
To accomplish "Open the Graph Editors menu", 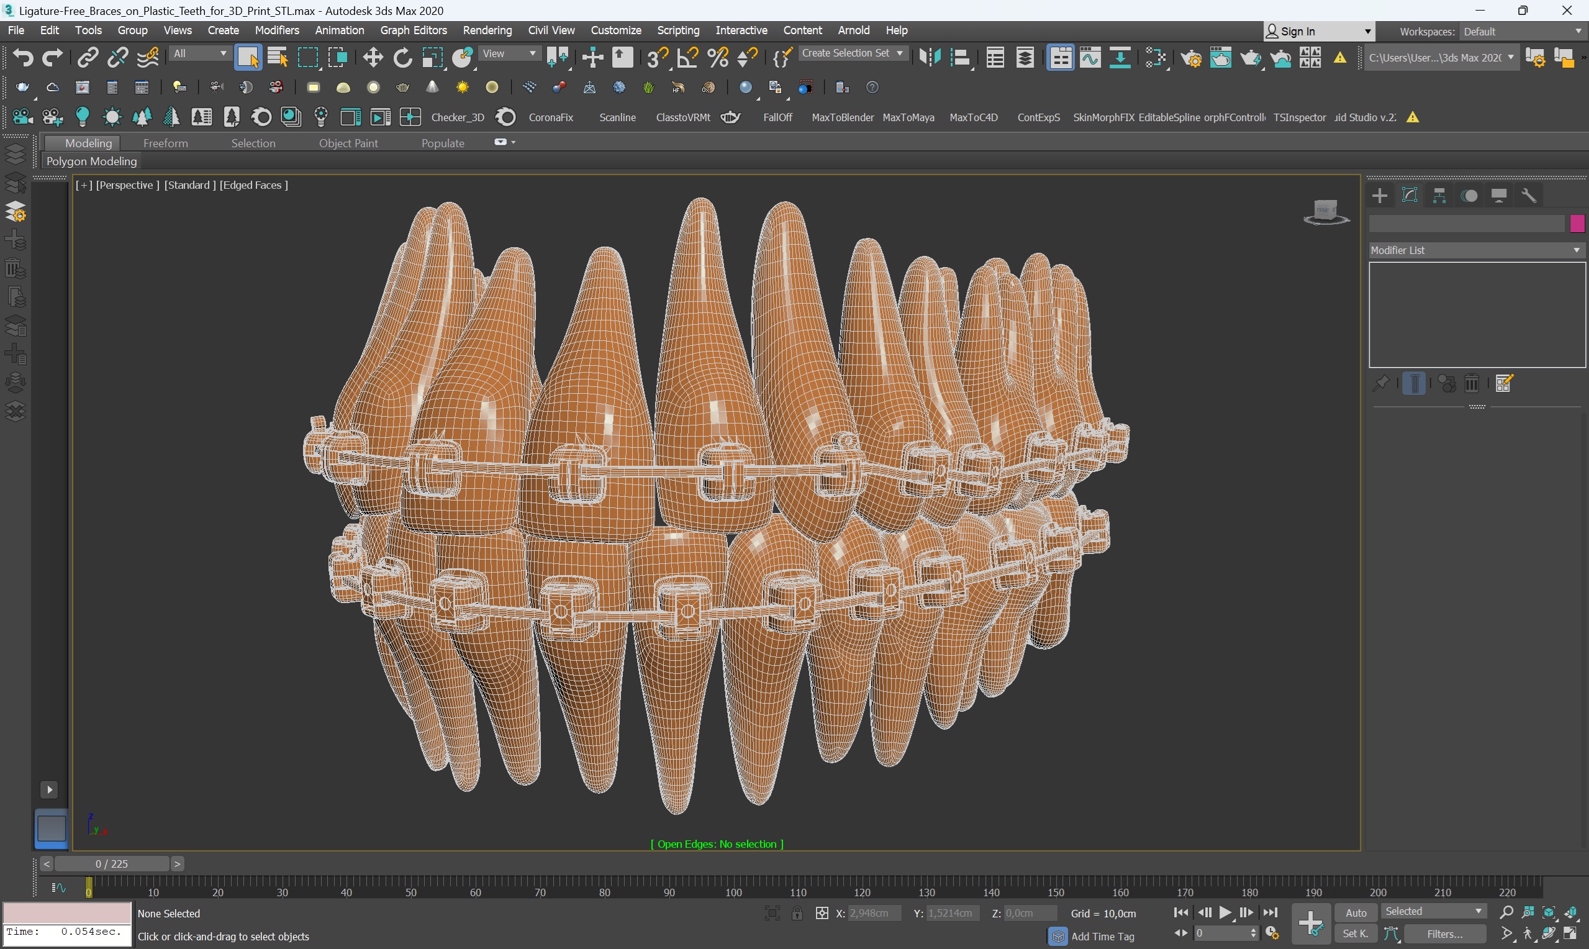I will [414, 30].
